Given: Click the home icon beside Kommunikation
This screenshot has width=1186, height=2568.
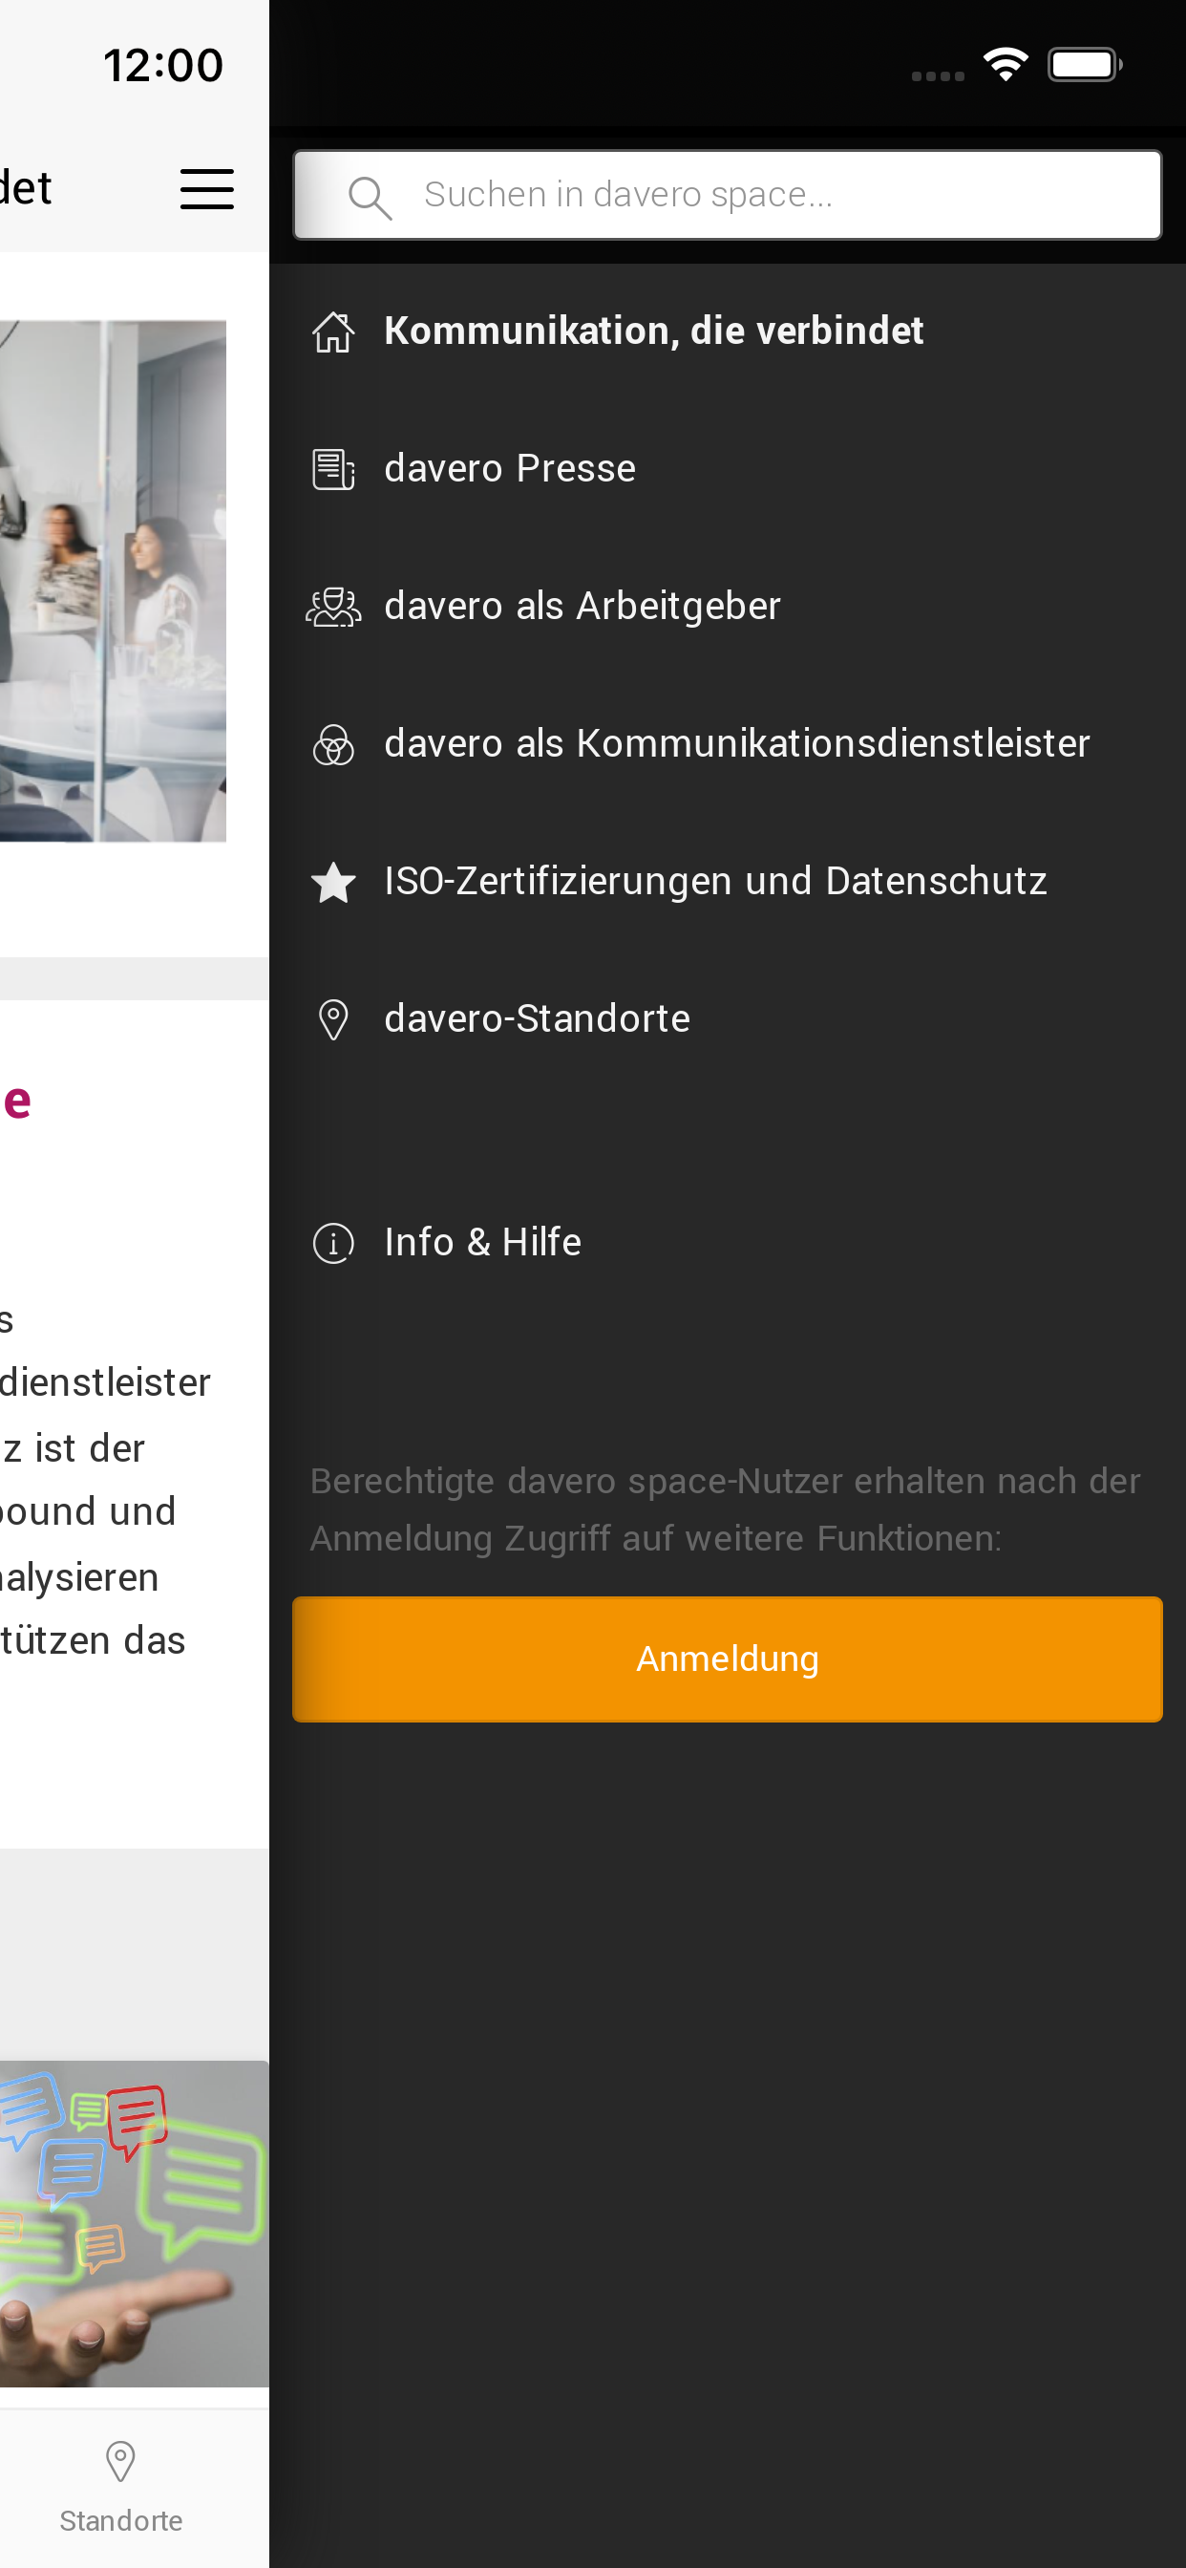Looking at the screenshot, I should pyautogui.click(x=333, y=331).
